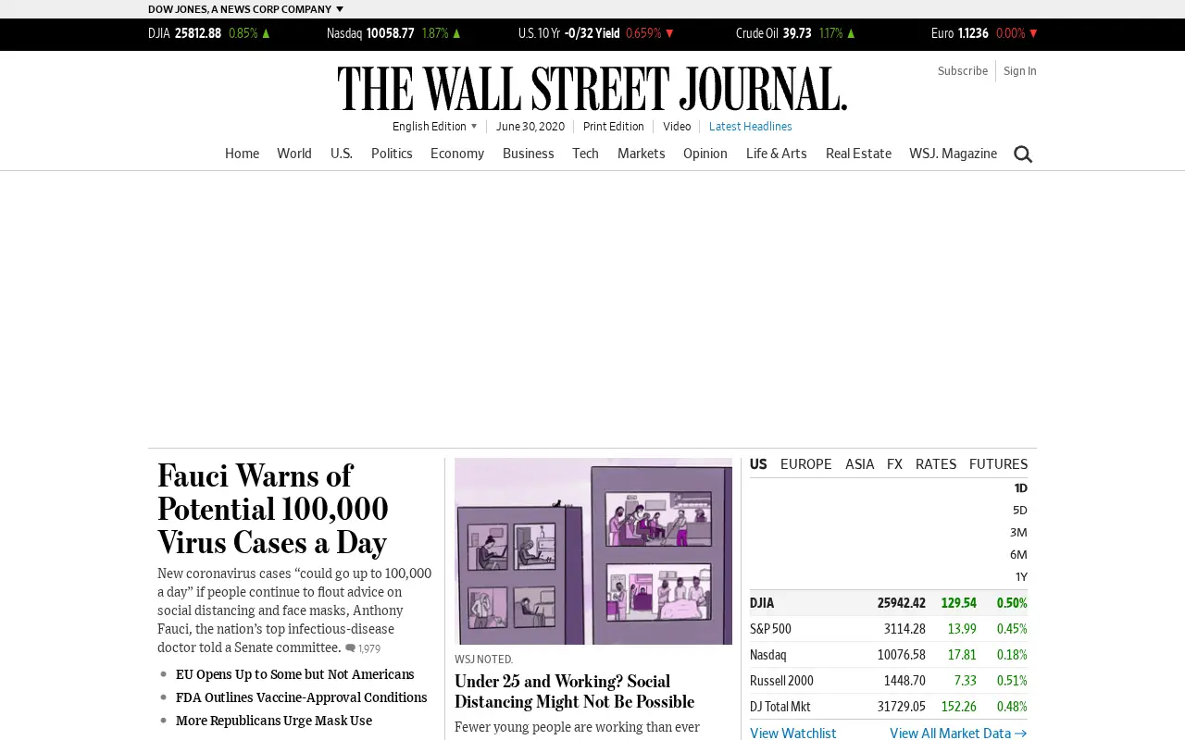
Task: Click the View Watchlist link
Action: pos(793,734)
